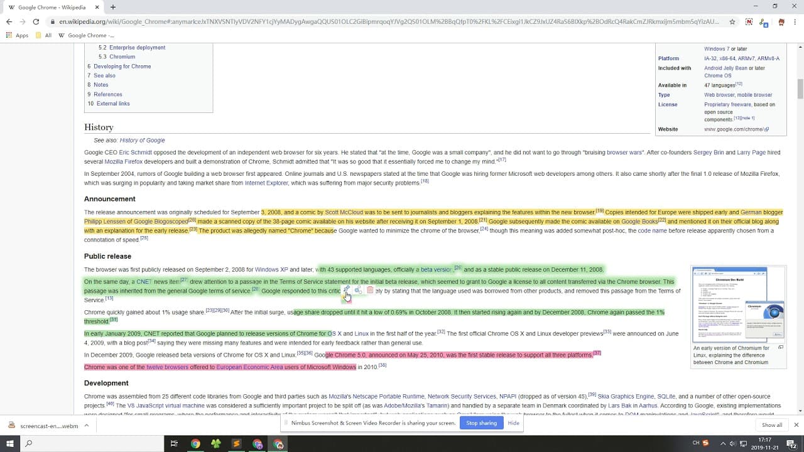Reload the Wikipedia page
Viewport: 804px width, 452px height.
36,21
